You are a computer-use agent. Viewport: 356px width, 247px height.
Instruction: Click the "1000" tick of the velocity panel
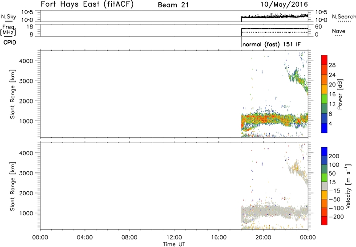pyautogui.click(x=26, y=213)
